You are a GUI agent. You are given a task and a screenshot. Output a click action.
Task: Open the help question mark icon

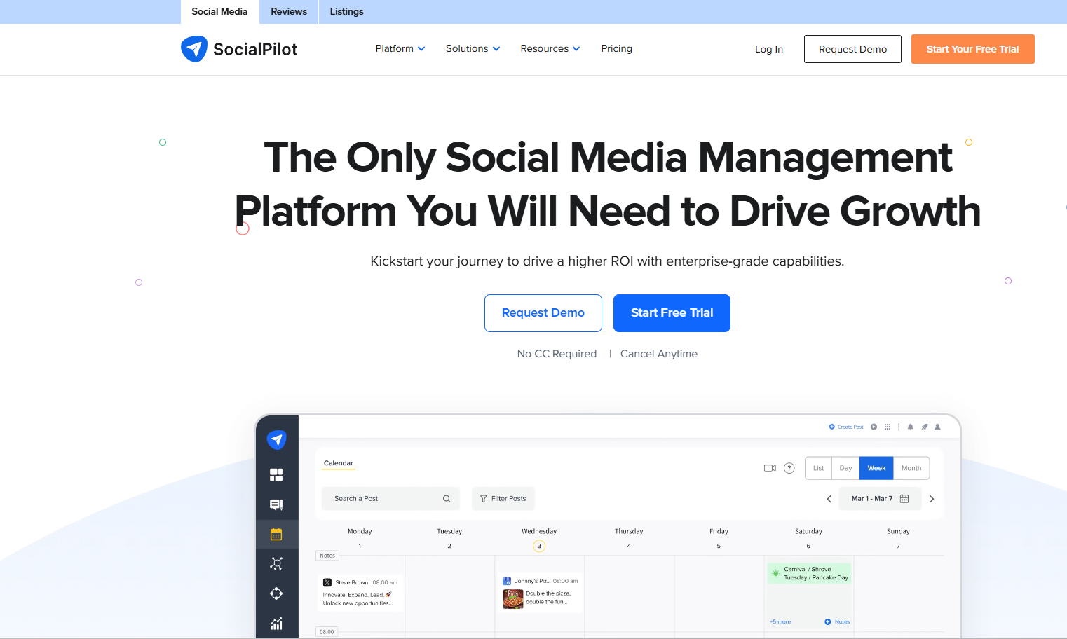click(789, 468)
